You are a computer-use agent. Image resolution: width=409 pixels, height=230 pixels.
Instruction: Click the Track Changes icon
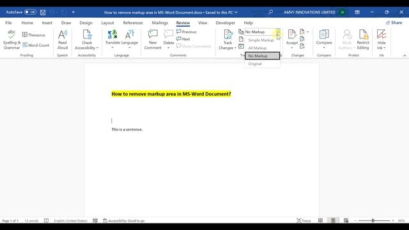(228, 34)
